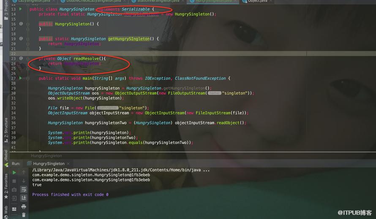Stop the running process in Run panel
This screenshot has height=219, width=376.
tap(14, 181)
